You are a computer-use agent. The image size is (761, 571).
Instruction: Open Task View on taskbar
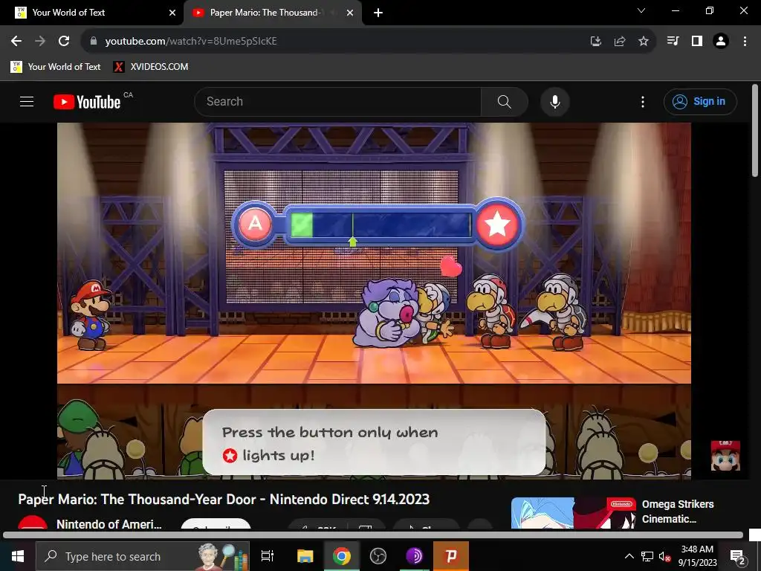pos(268,556)
